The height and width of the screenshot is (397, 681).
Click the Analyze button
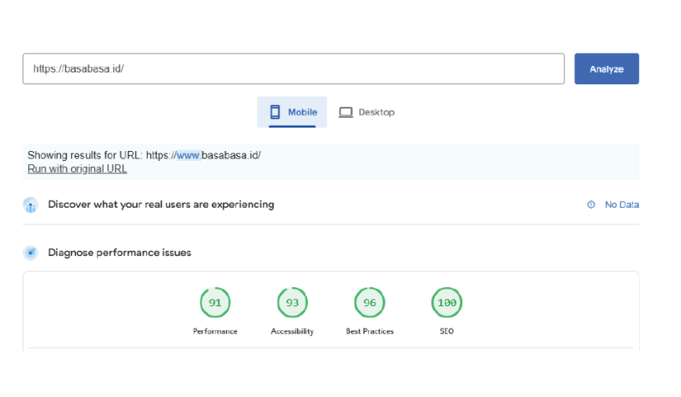point(607,69)
